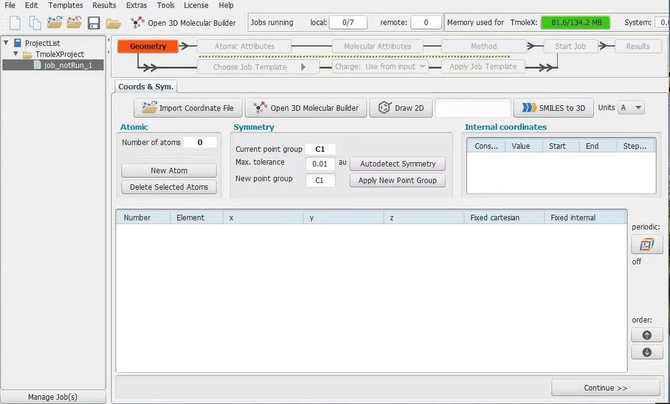The height and width of the screenshot is (404, 670).
Task: Move atom order down with arrow
Action: click(647, 352)
